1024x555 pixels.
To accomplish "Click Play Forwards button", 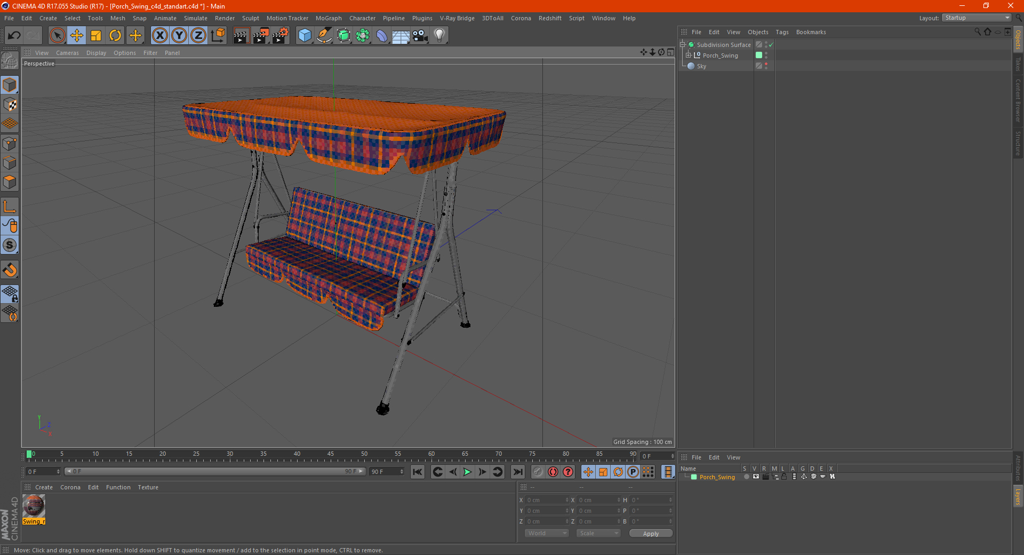I will point(467,472).
